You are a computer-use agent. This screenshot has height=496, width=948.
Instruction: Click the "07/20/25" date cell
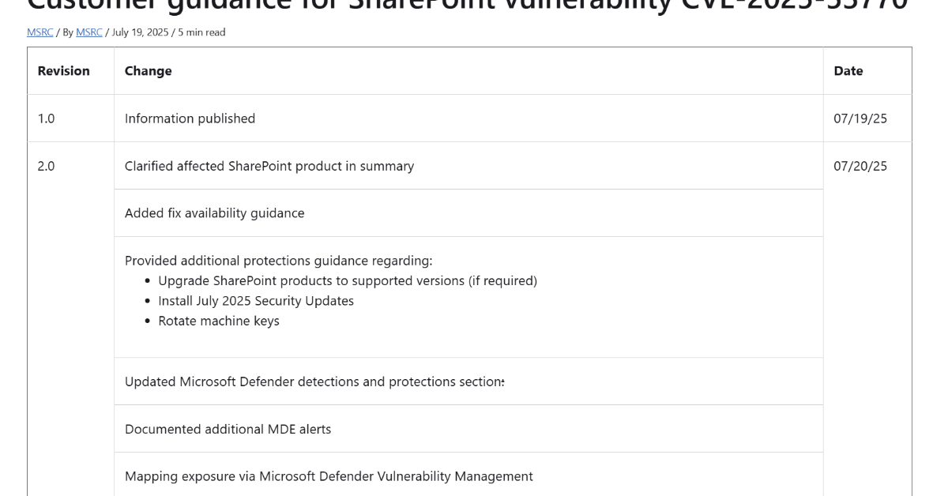coord(860,166)
